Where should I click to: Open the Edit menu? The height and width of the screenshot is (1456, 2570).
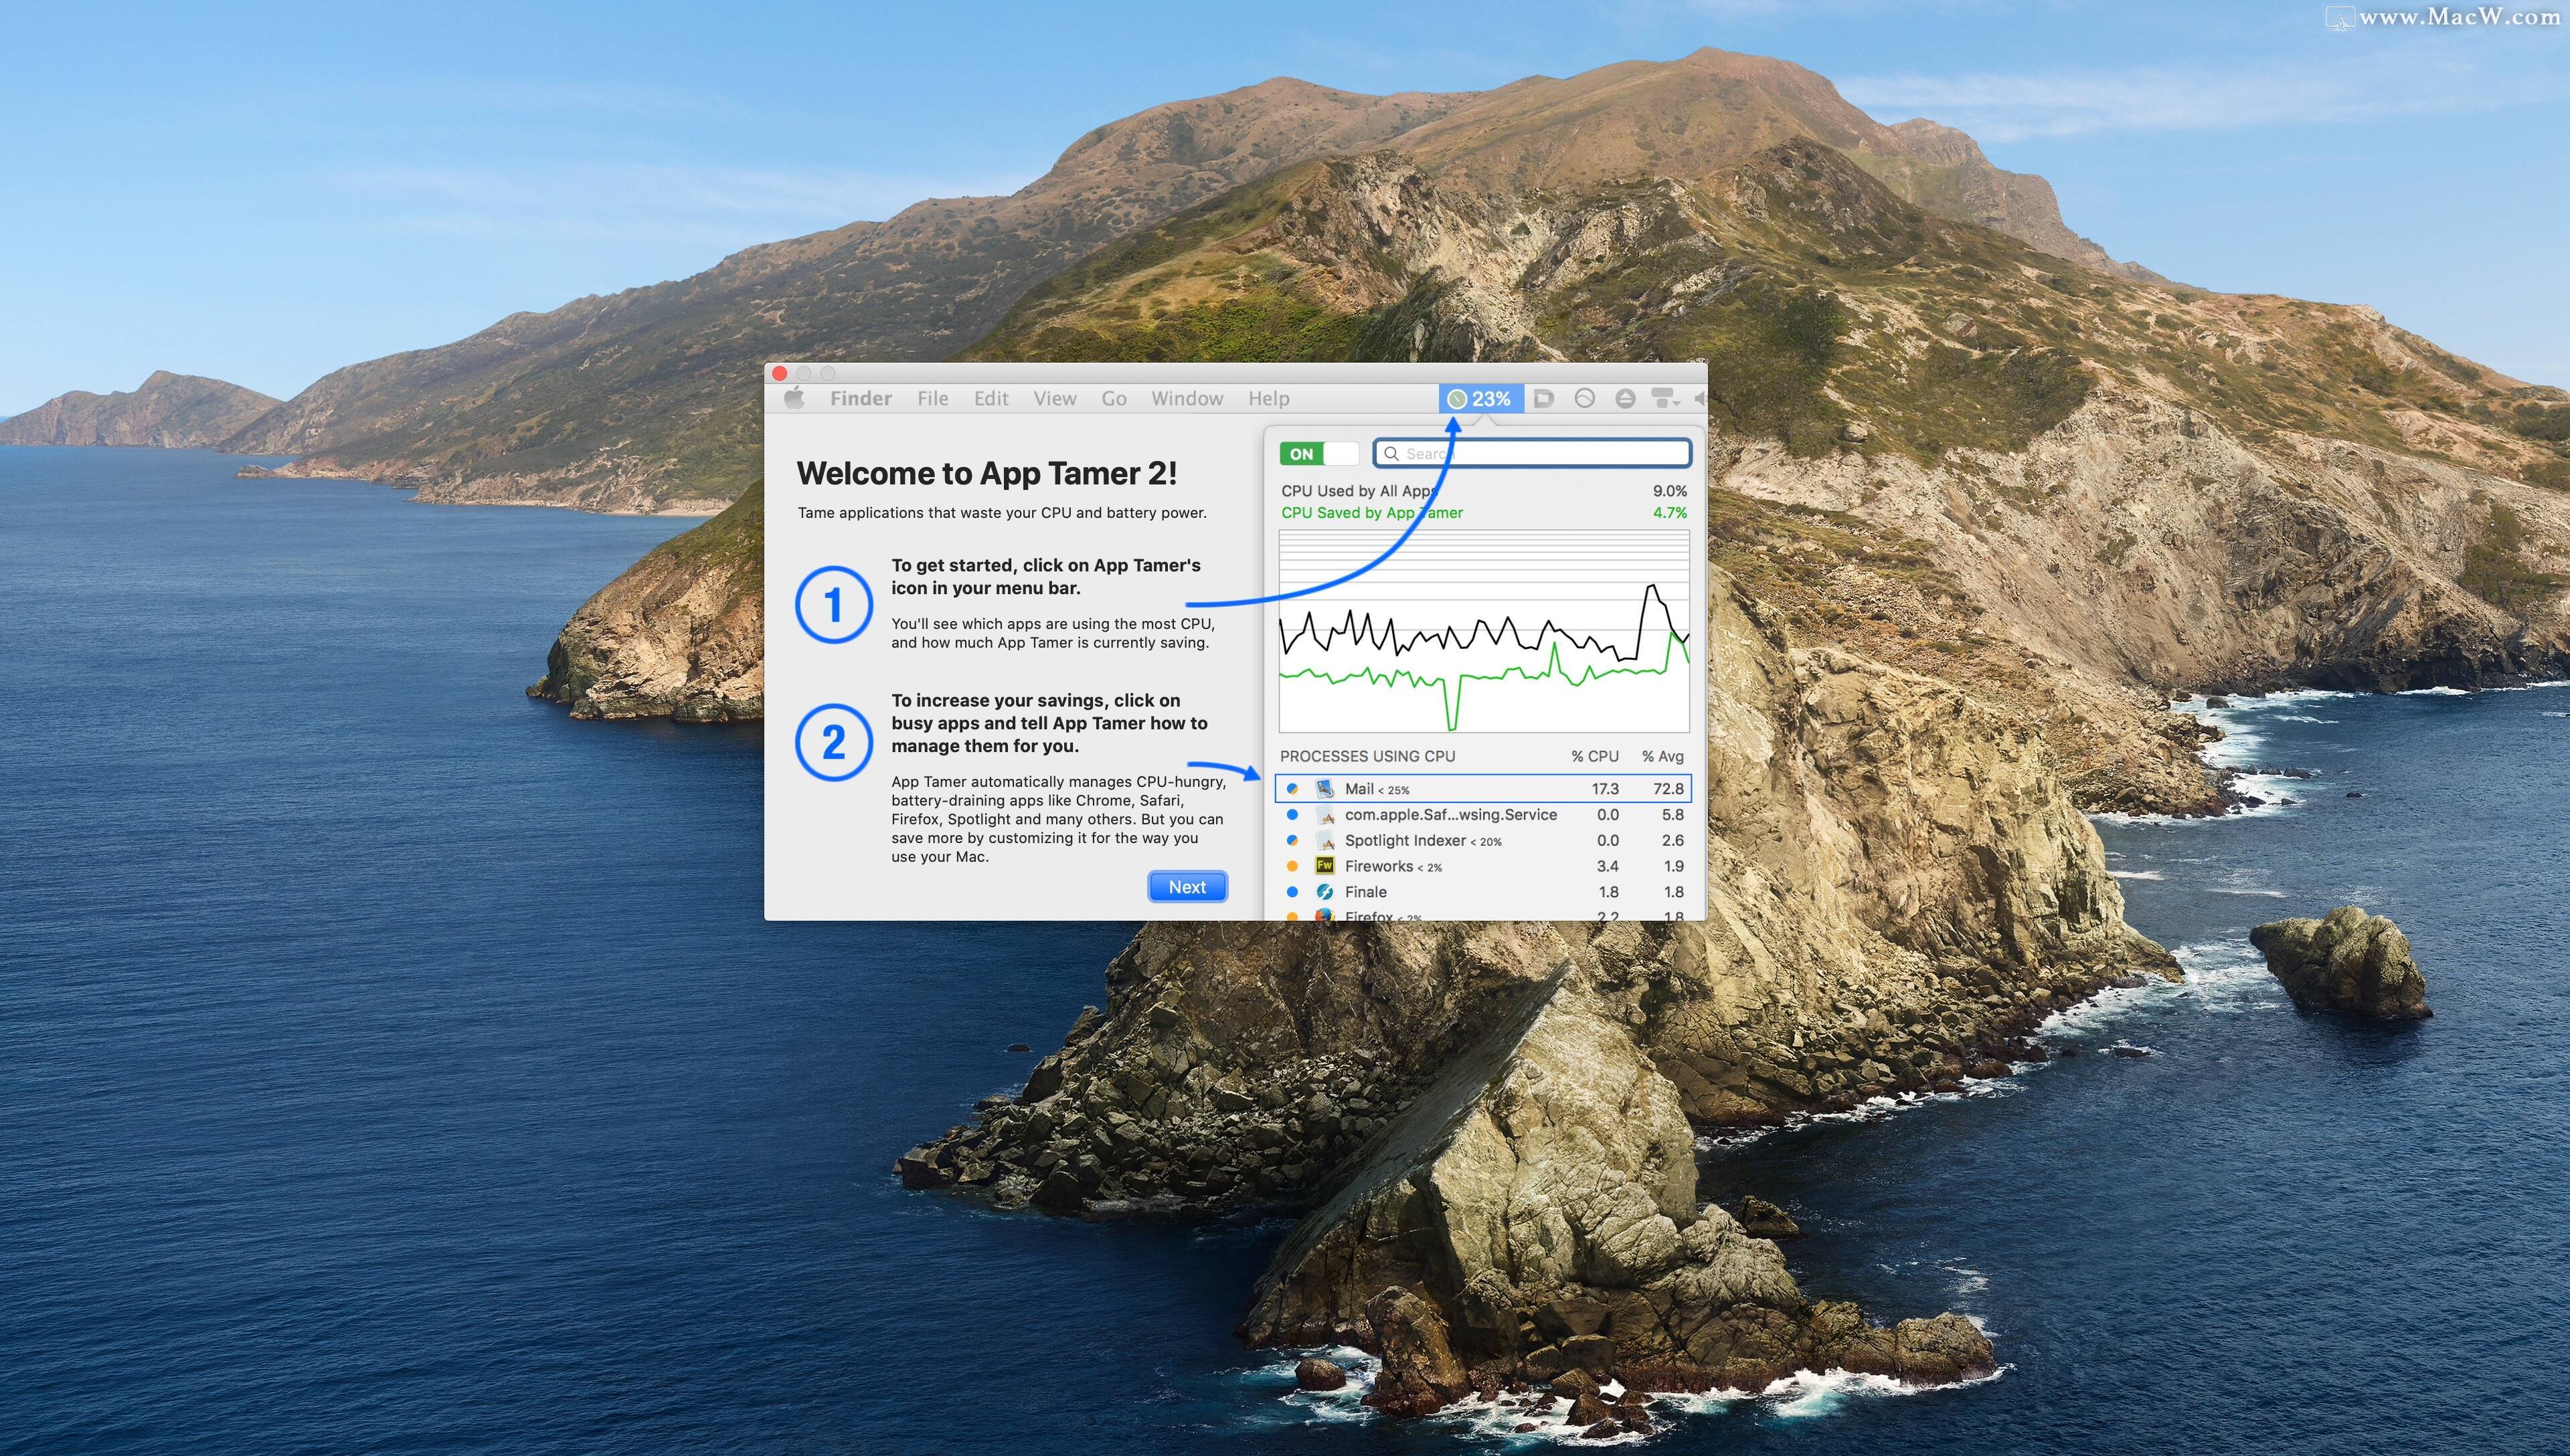[991, 398]
